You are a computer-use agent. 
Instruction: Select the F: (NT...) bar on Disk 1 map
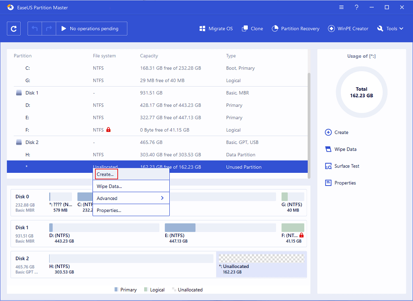coord(293,228)
